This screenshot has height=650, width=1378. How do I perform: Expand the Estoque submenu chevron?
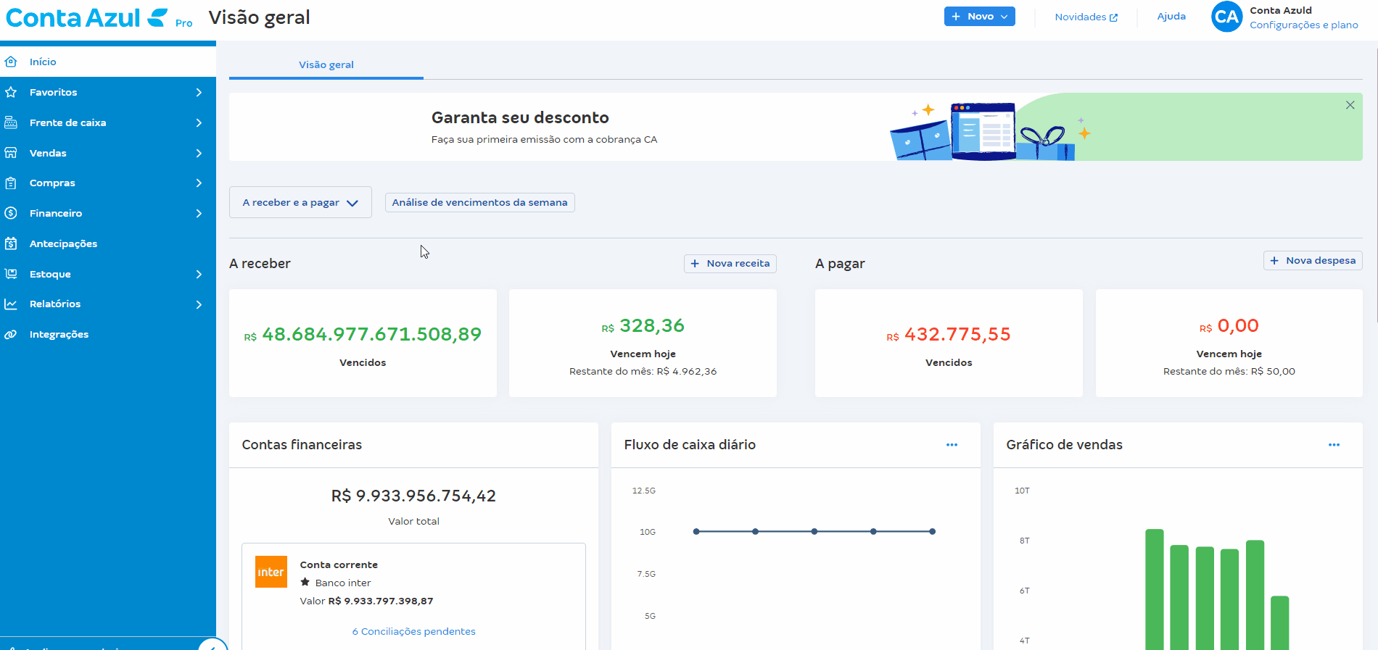[x=199, y=274]
